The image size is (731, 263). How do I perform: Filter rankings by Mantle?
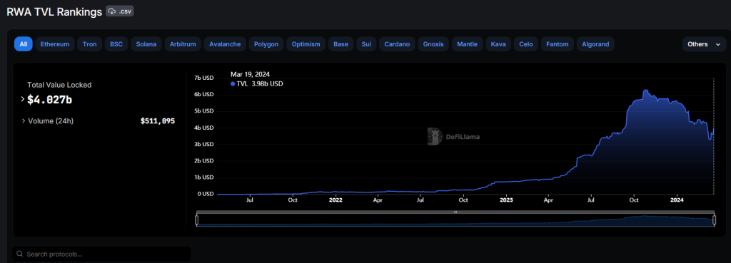click(x=467, y=44)
